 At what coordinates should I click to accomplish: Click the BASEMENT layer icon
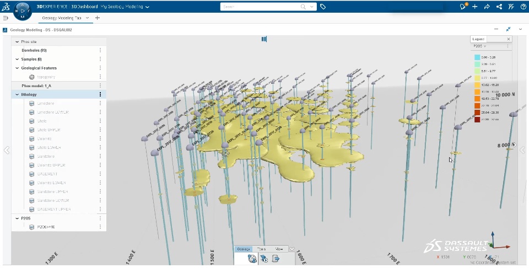coord(32,174)
